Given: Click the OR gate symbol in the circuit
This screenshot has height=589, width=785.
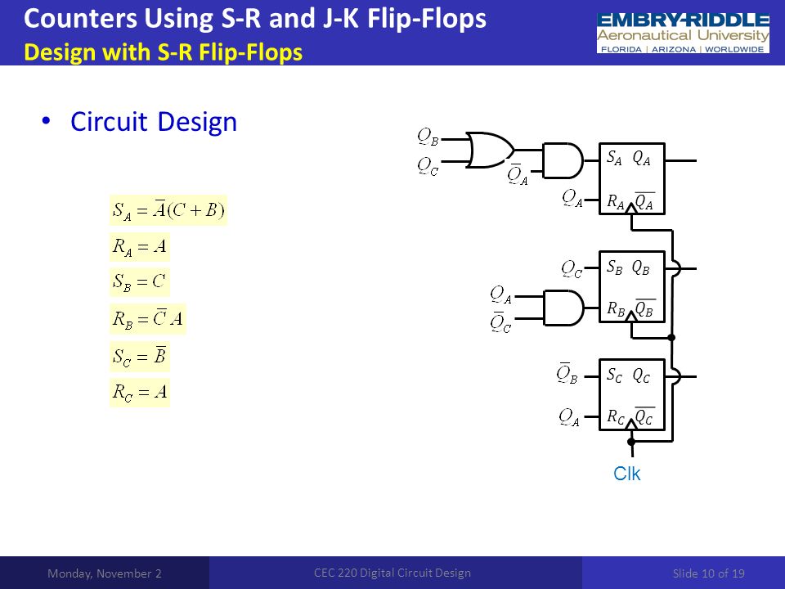Looking at the screenshot, I should 490,150.
